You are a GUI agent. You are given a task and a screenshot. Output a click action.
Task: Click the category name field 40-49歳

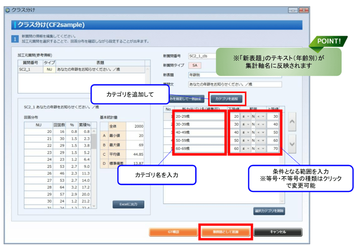point(200,132)
